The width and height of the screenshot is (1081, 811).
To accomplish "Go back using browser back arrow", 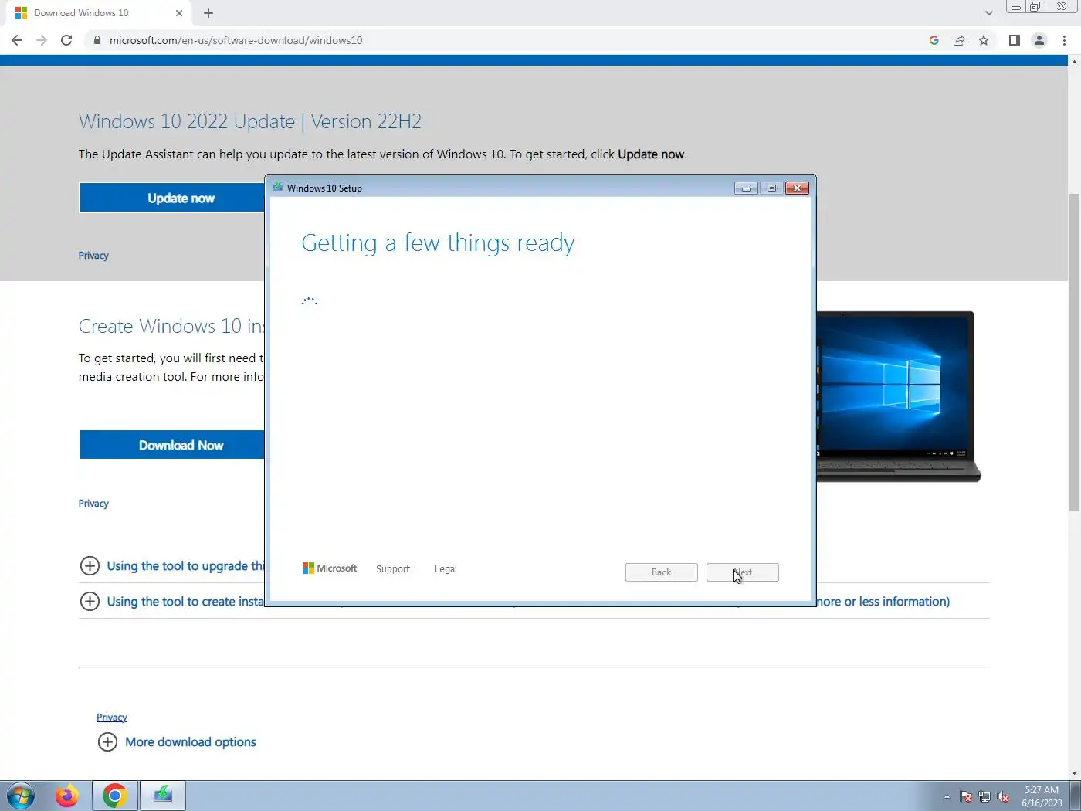I will (x=17, y=40).
